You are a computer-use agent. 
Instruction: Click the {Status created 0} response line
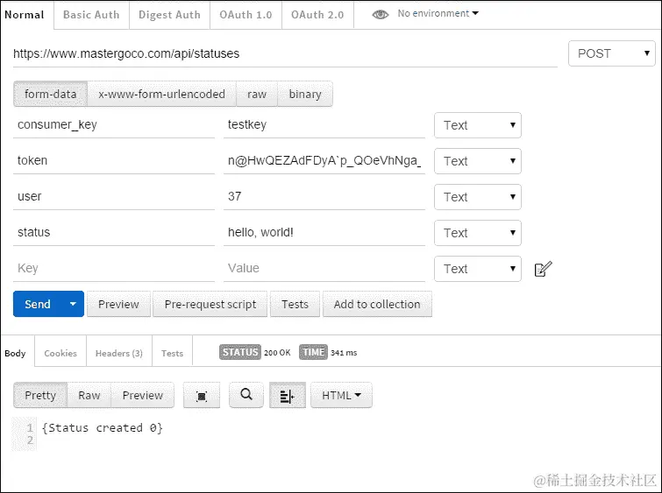click(103, 428)
